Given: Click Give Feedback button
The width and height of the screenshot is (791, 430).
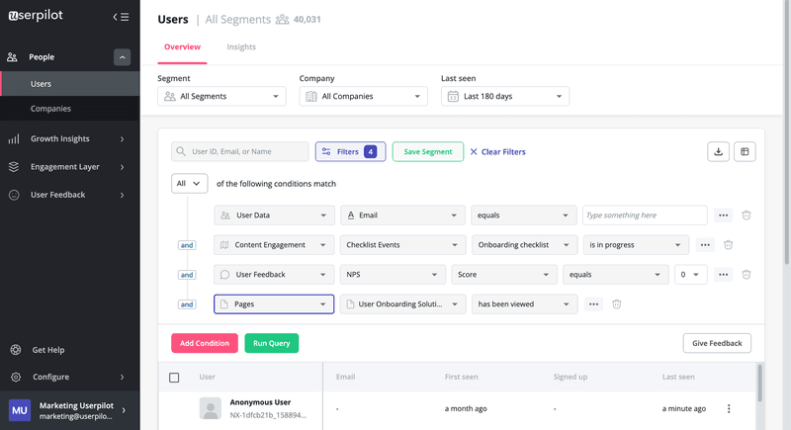Looking at the screenshot, I should pos(717,343).
